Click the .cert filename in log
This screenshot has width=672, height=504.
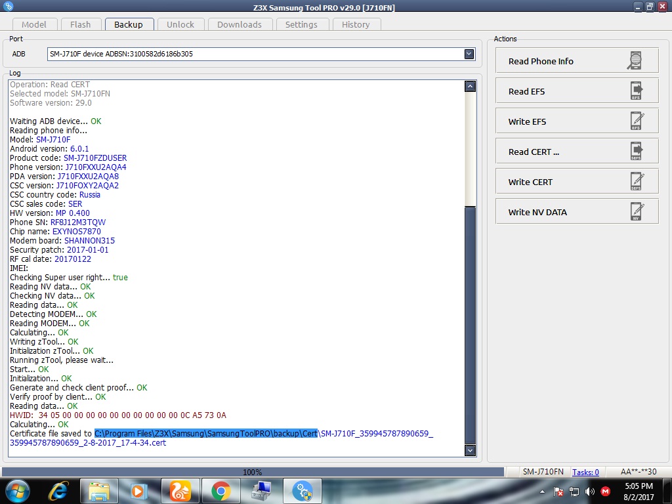(88, 443)
